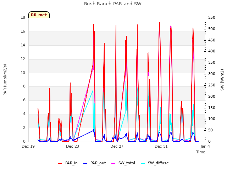Click the 300 tick on right axis

[x=212, y=74]
